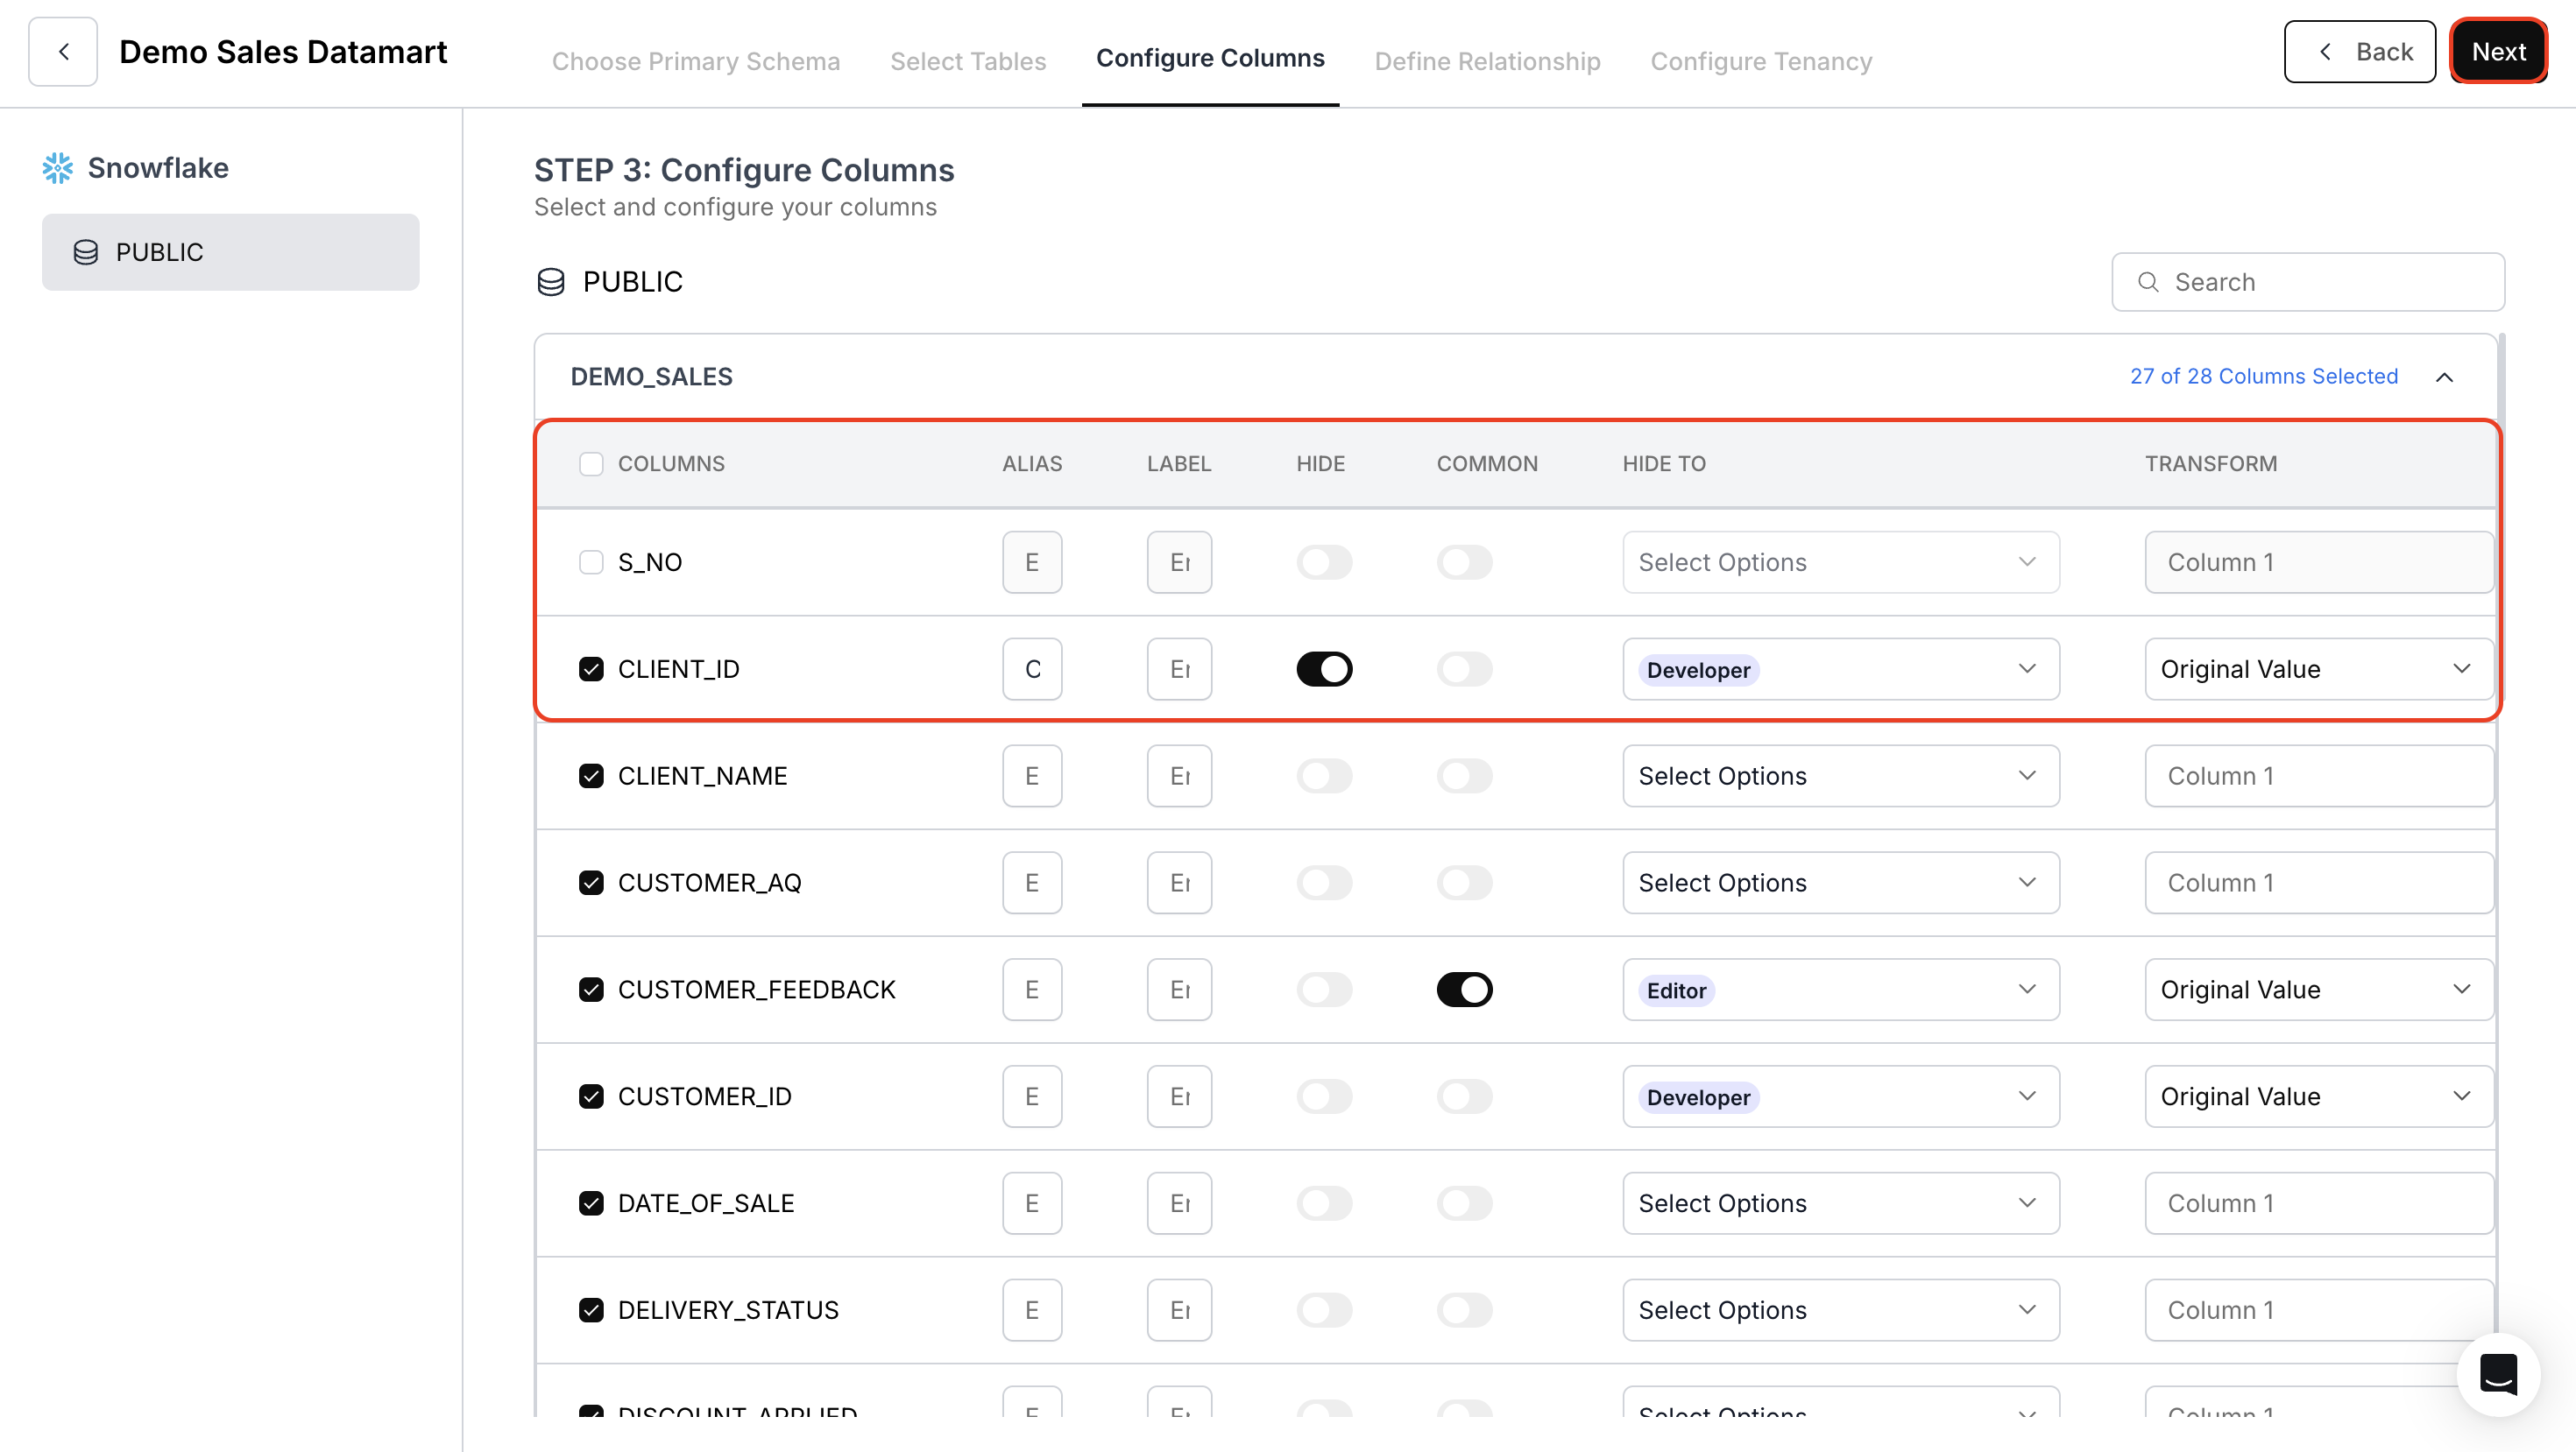Viewport: 2576px width, 1452px height.
Task: Switch to the Select Tables step
Action: point(967,61)
